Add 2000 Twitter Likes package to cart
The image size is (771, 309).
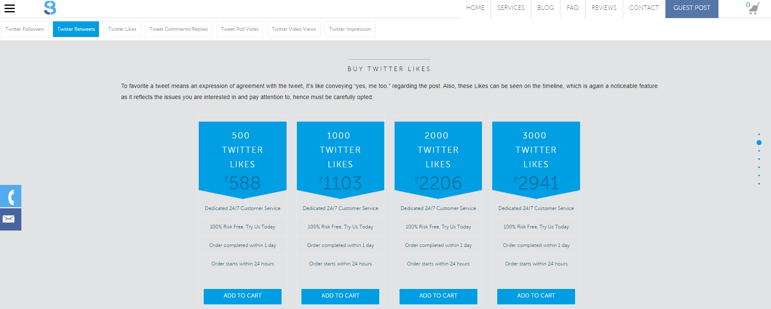tap(438, 296)
